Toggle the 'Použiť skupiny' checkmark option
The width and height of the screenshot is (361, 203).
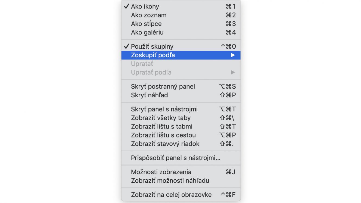click(181, 46)
